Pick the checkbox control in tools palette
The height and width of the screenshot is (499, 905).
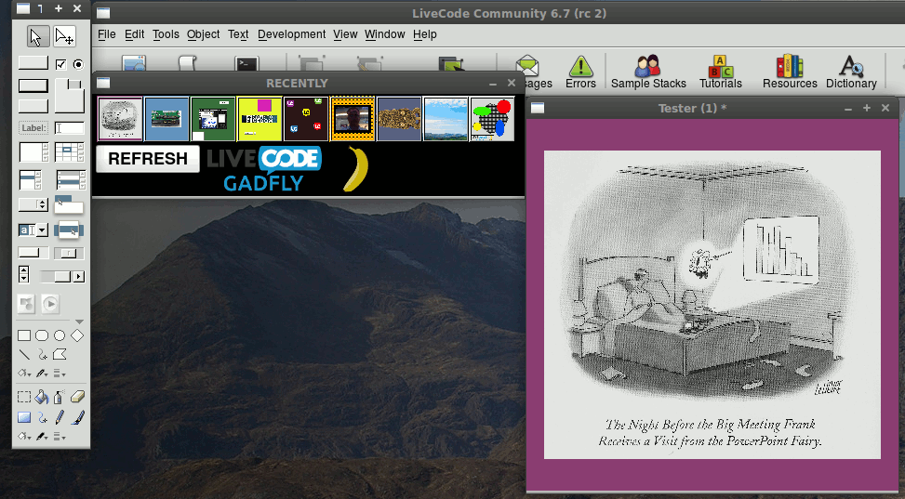coord(61,64)
